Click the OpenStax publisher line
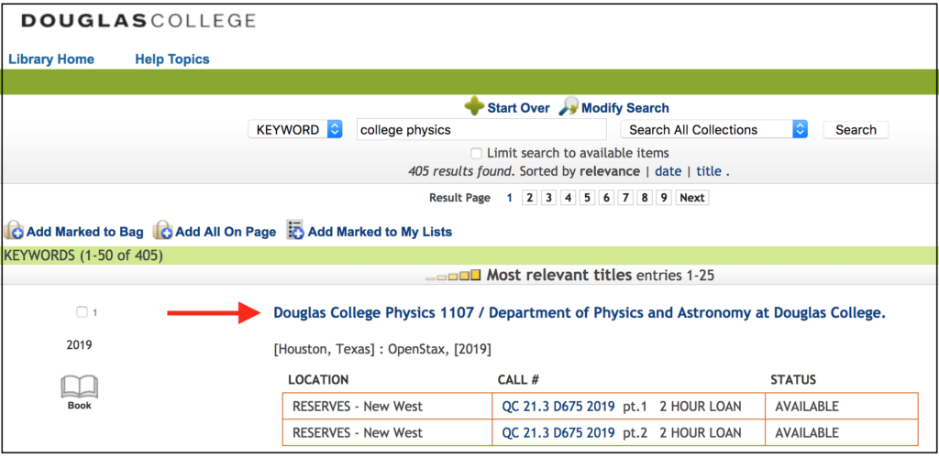The image size is (939, 457). pos(382,350)
